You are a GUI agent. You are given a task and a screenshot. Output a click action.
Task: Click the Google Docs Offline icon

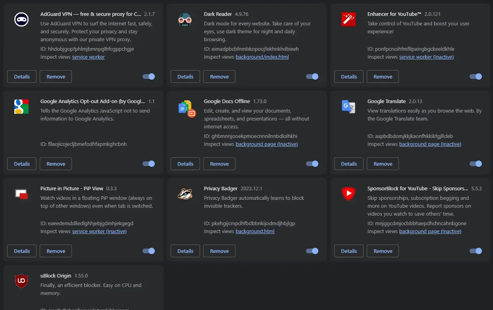click(x=187, y=108)
